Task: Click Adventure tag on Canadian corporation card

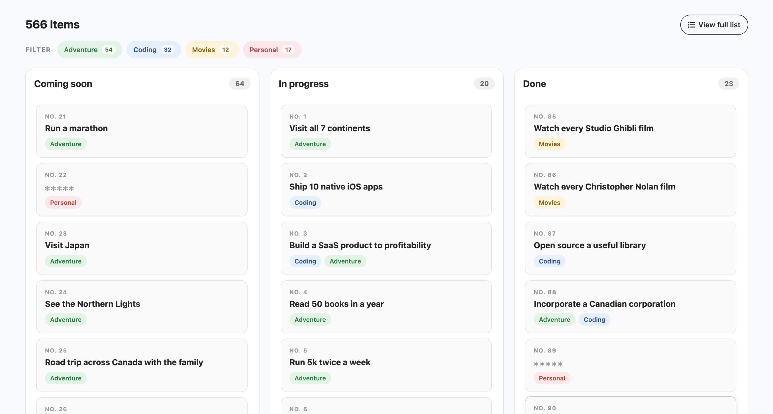Action: [554, 319]
